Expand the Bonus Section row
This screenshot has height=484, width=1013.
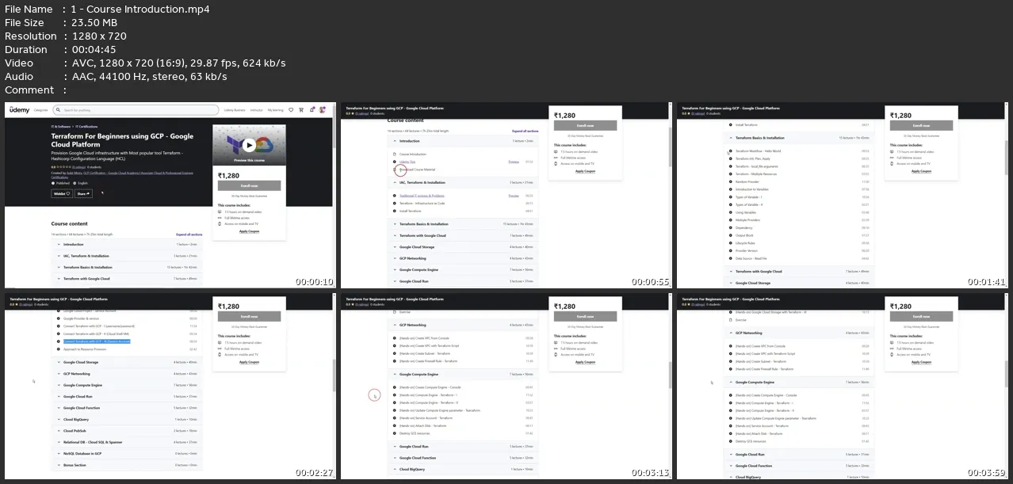pyautogui.click(x=127, y=465)
